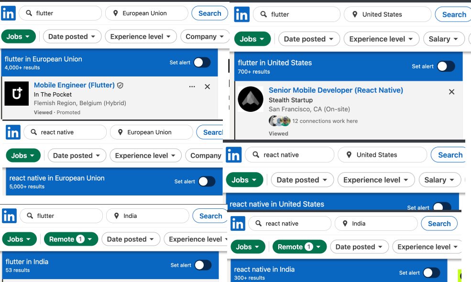Screen dimensions: 471x282
Task: Click '53 results' text in flutter India
Action: pyautogui.click(x=18, y=270)
